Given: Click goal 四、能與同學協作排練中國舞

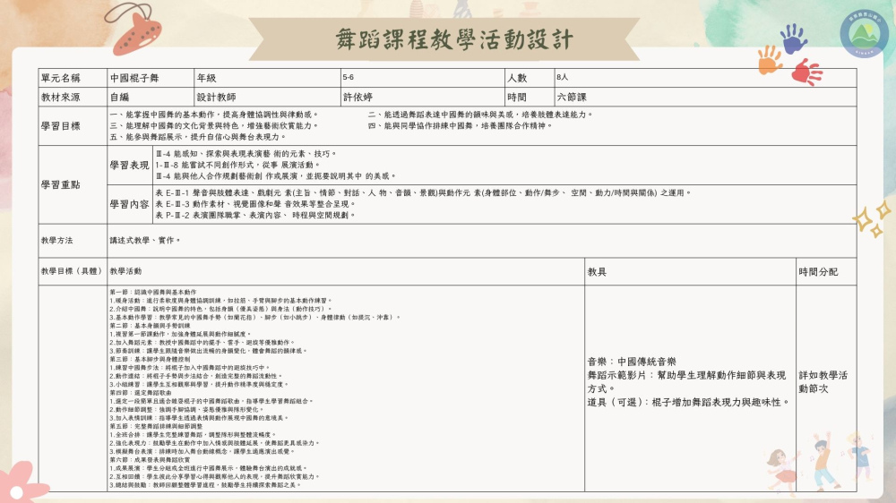Looking at the screenshot, I should (x=461, y=125).
